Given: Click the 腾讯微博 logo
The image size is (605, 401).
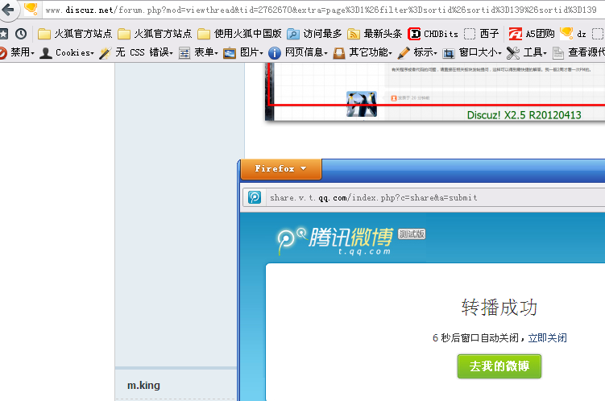Looking at the screenshot, I should point(335,240).
